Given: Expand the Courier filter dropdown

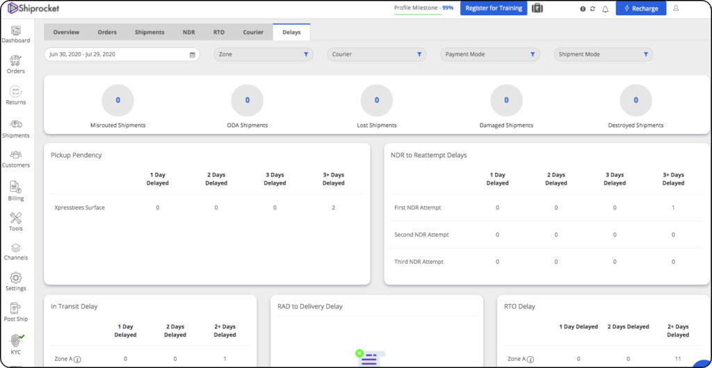Looking at the screenshot, I should (x=376, y=54).
